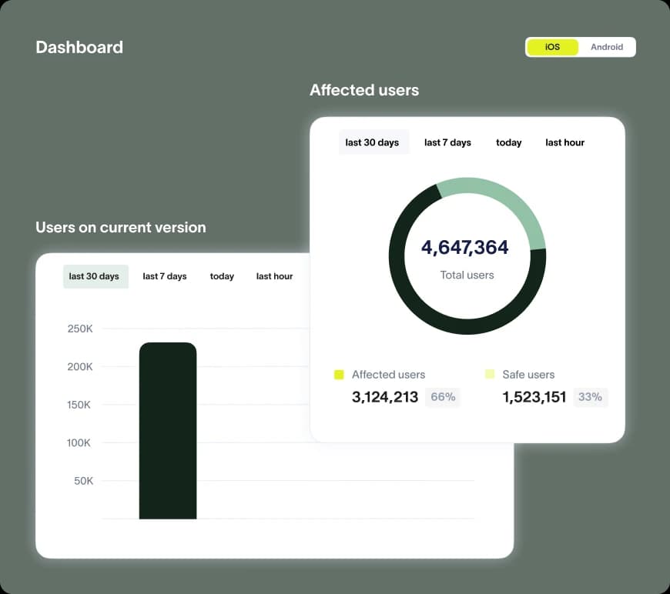This screenshot has height=594, width=670.
Task: Click the 66% affected users badge
Action: click(x=443, y=397)
